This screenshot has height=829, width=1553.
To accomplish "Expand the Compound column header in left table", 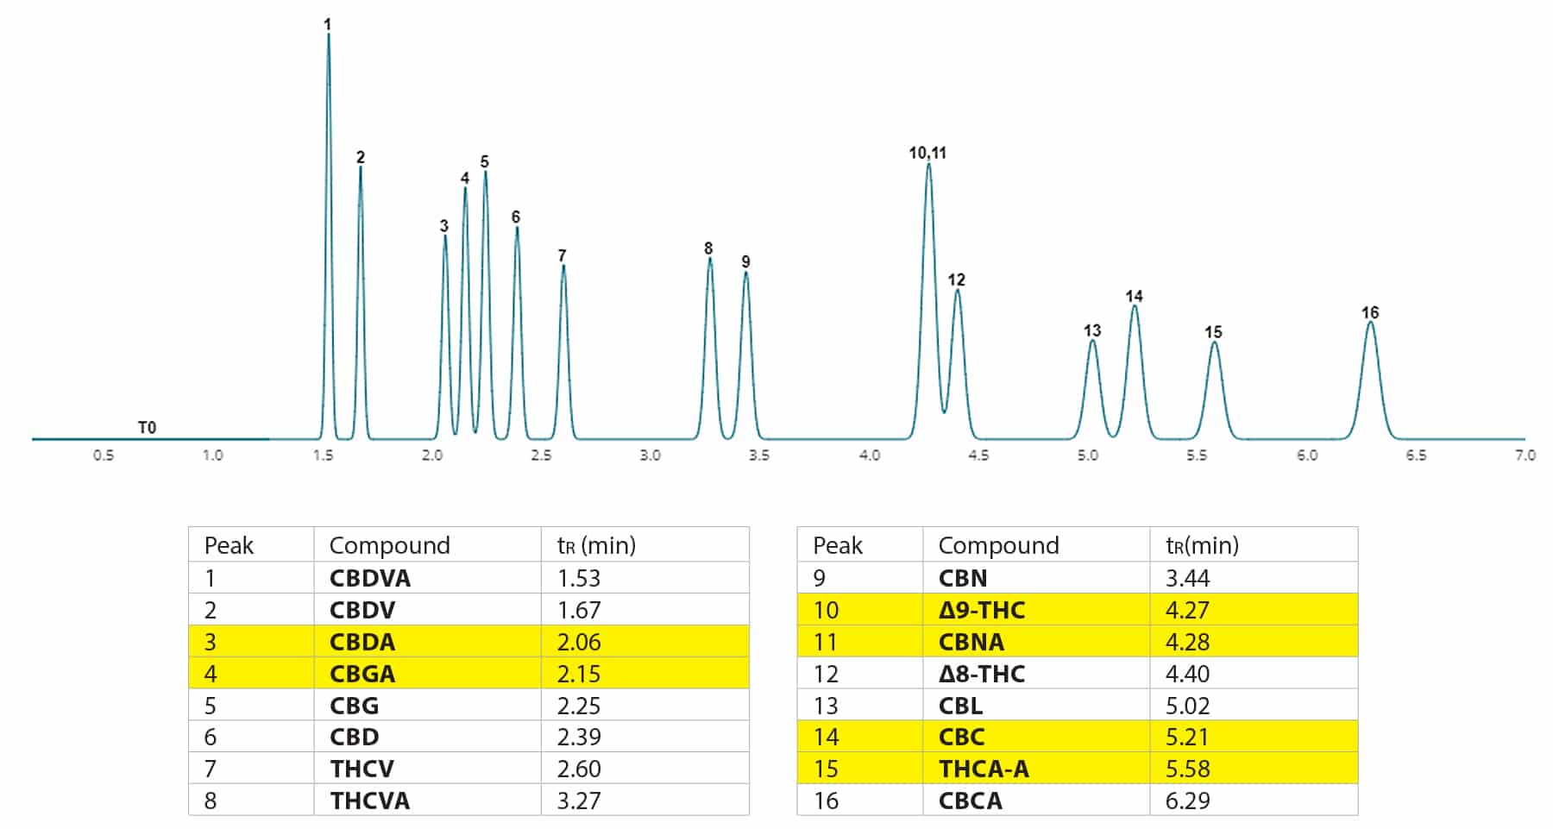I will pos(391,545).
